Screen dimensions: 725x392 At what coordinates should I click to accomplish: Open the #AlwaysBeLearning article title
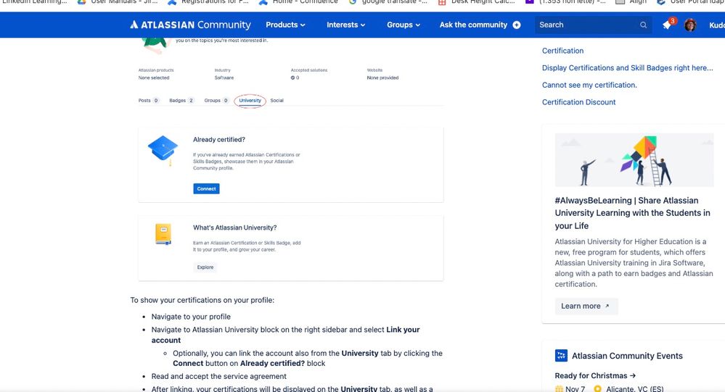632,213
